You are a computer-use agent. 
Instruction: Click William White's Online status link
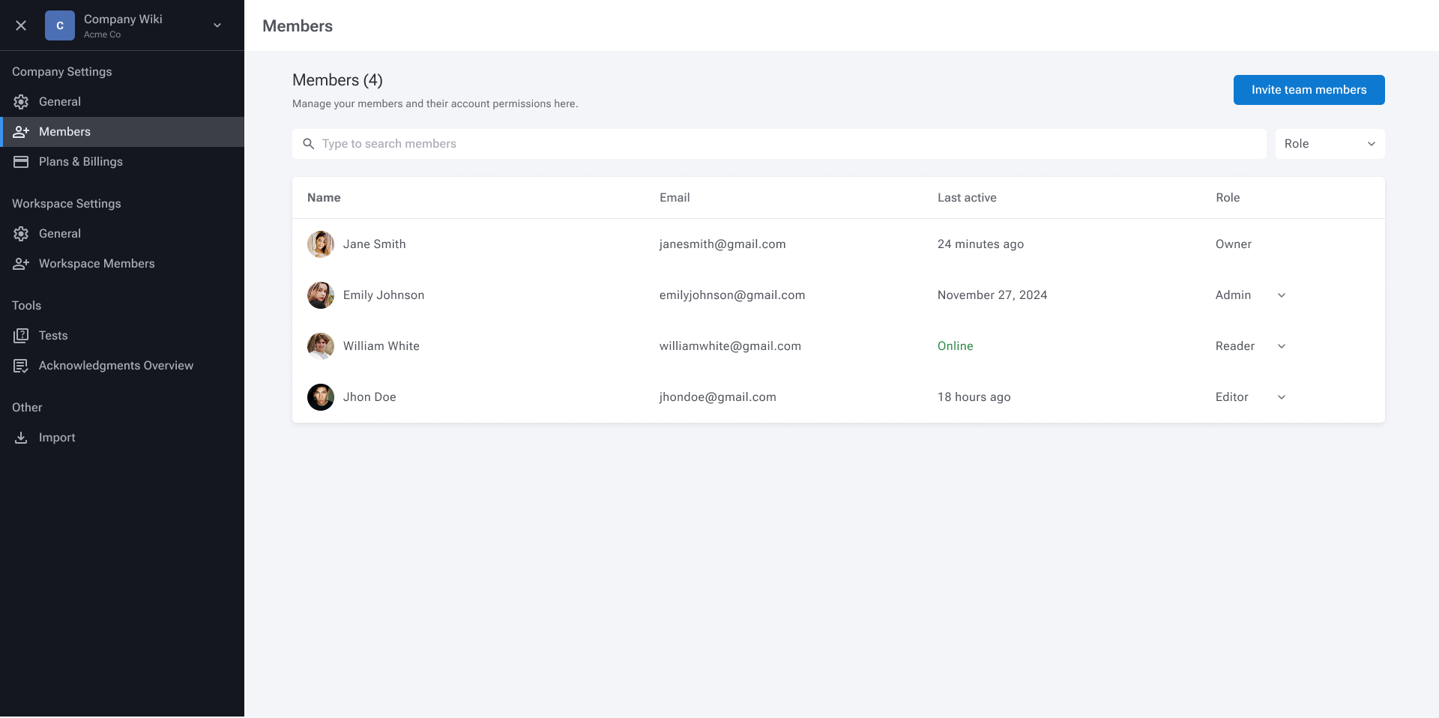(955, 346)
